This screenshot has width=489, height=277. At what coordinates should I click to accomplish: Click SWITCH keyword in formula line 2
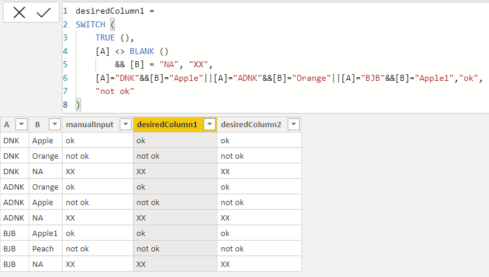click(91, 24)
